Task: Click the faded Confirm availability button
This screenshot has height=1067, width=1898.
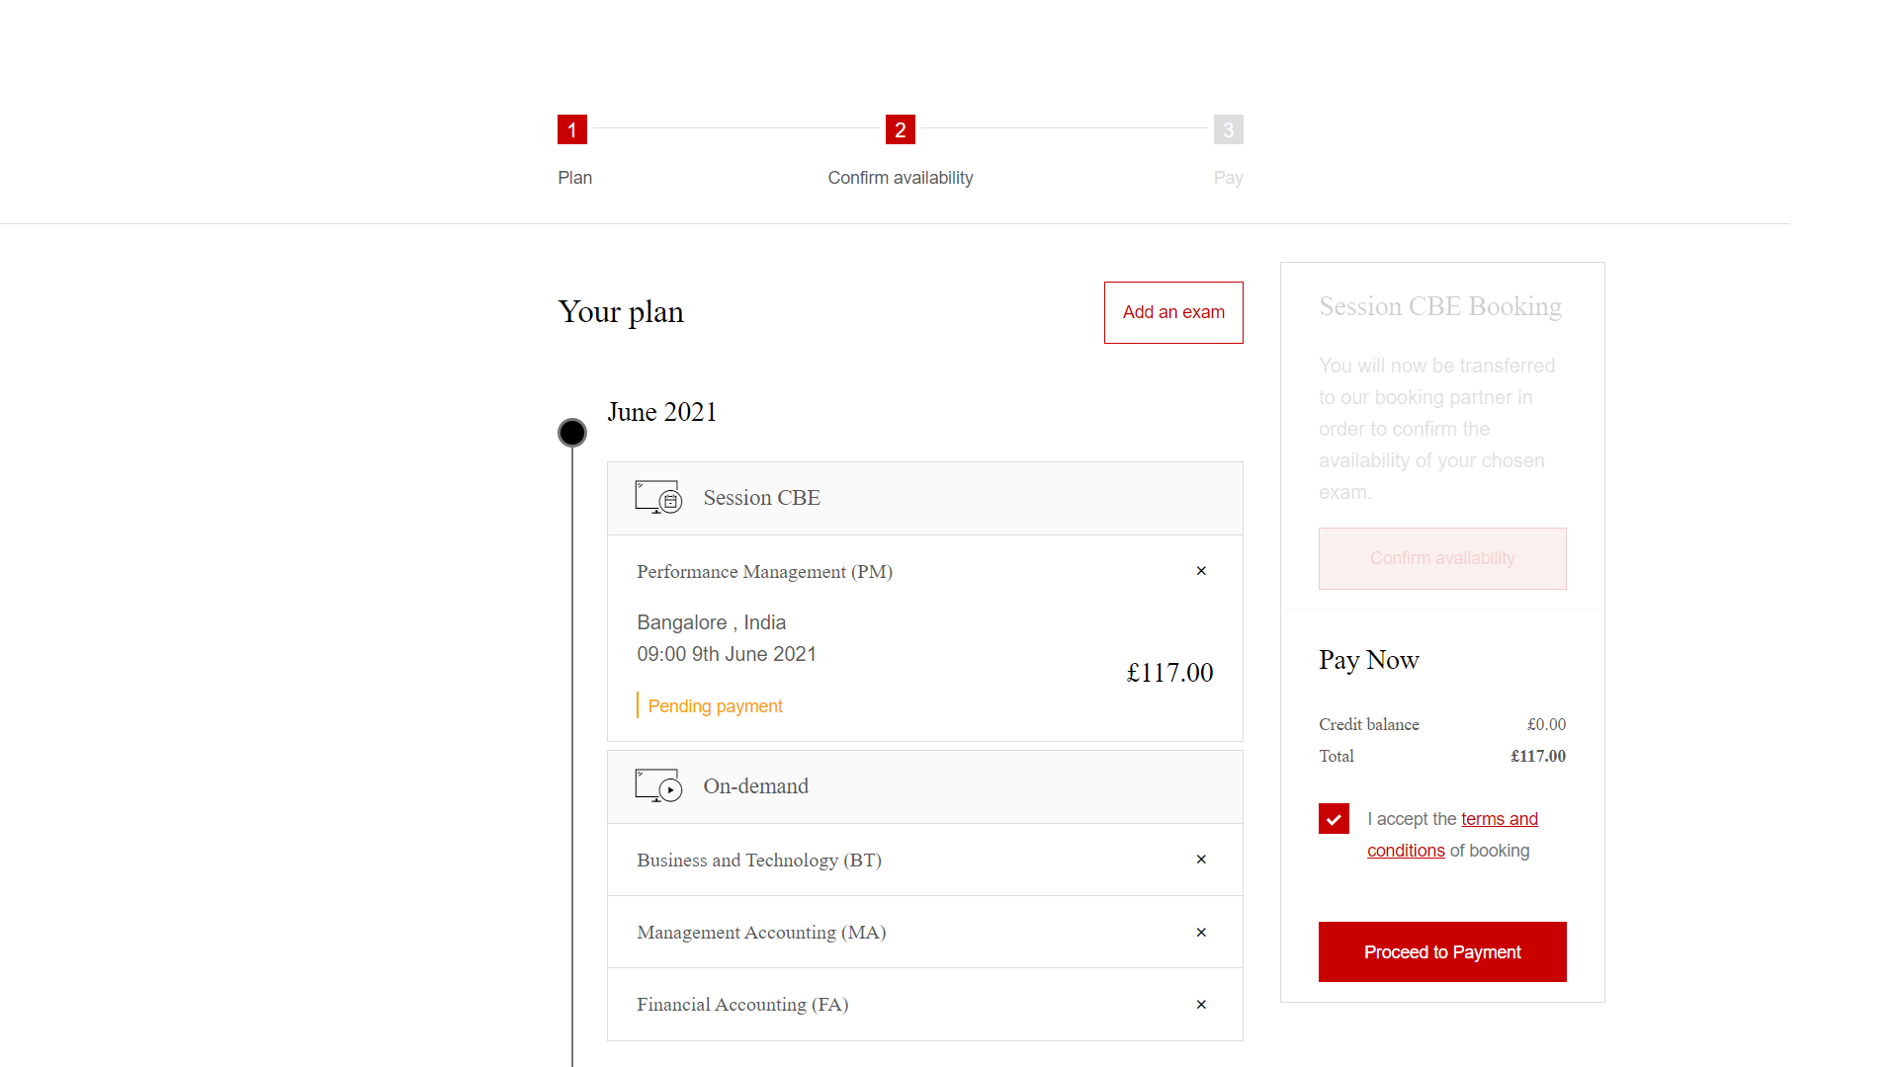Action: coord(1442,558)
